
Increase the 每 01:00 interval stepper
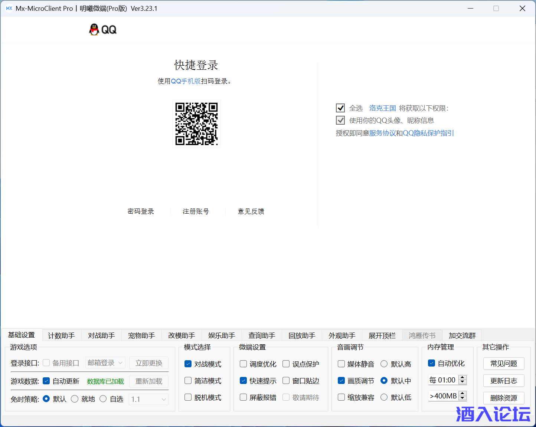click(x=463, y=378)
